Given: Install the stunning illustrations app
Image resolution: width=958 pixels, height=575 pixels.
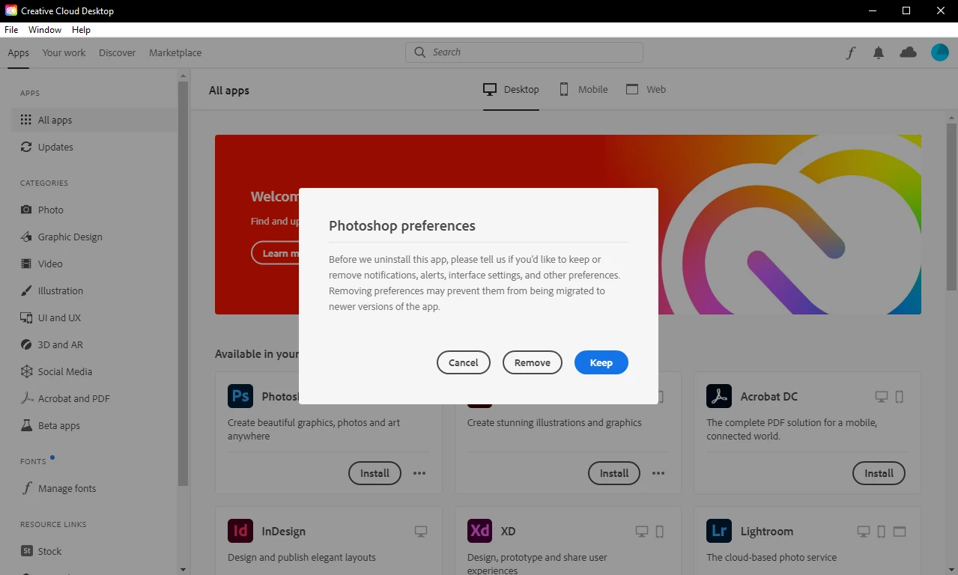Looking at the screenshot, I should point(613,473).
